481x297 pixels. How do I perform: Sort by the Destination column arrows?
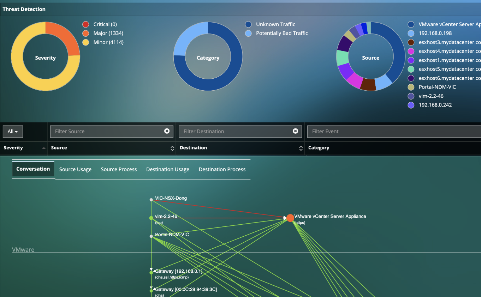tap(301, 148)
